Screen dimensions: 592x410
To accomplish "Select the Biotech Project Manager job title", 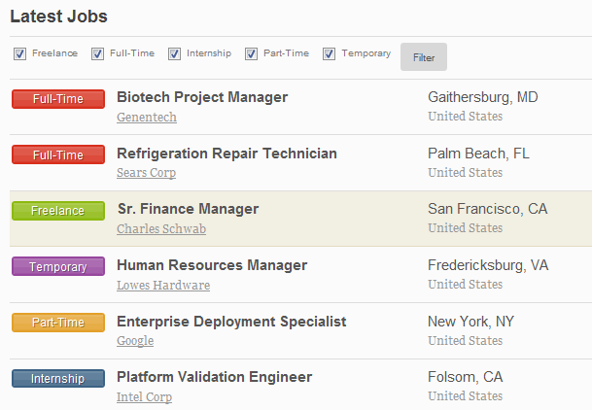I will click(x=202, y=97).
